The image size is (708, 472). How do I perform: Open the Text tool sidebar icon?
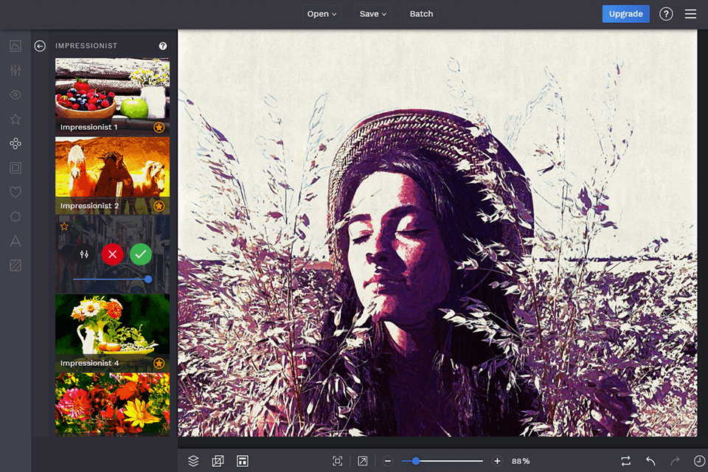click(x=15, y=240)
